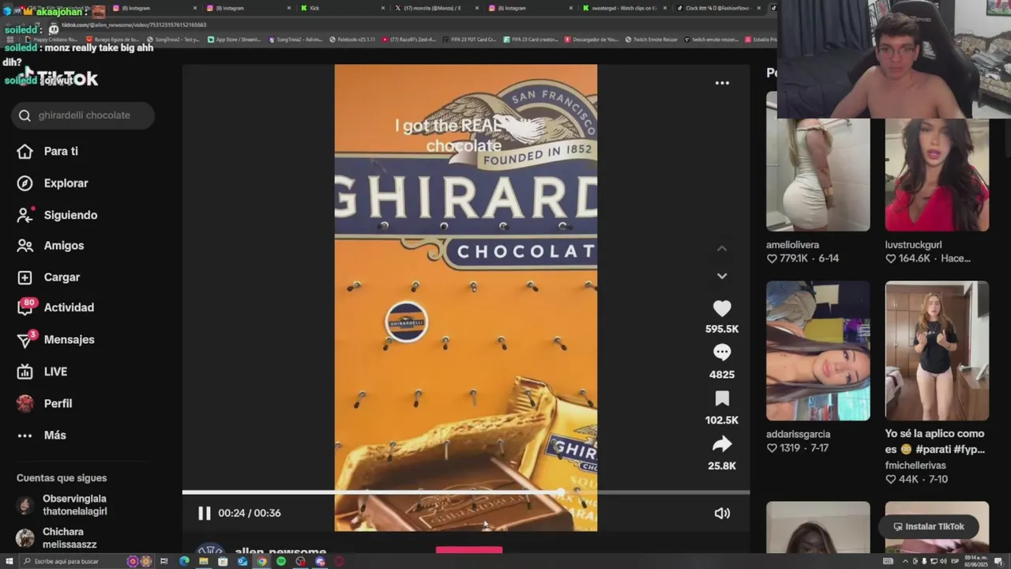Click the Cuentas que sigues heading

[x=62, y=478]
